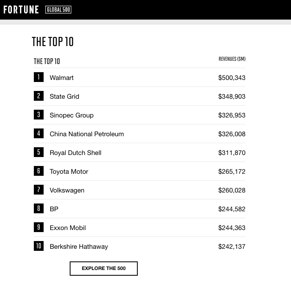Click the rank 5 number badge
This screenshot has width=291, height=281.
[x=39, y=152]
